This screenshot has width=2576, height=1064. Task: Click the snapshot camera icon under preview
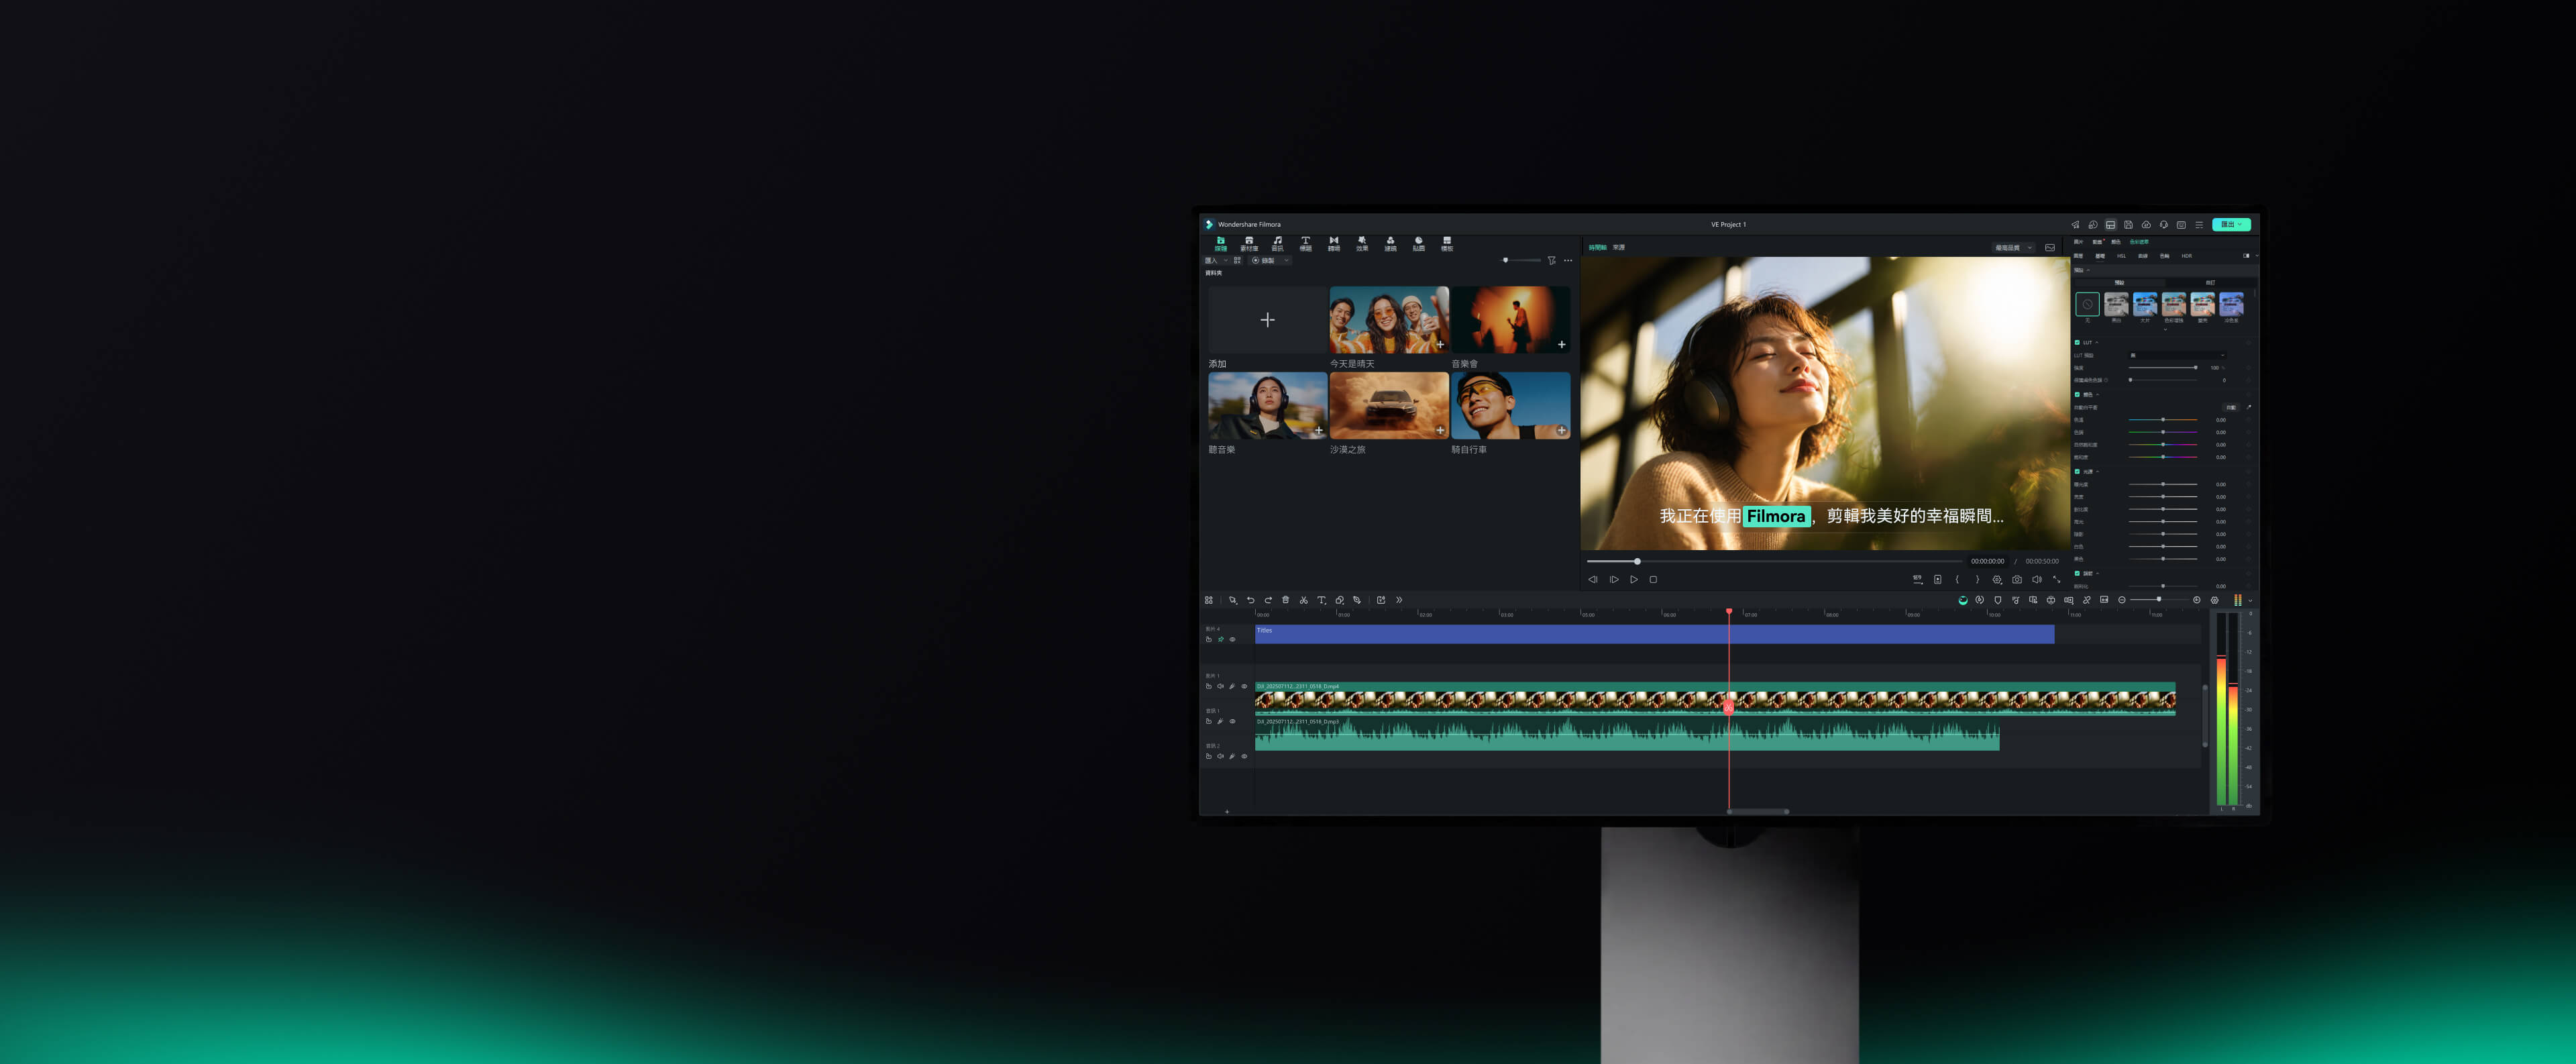pyautogui.click(x=2017, y=579)
